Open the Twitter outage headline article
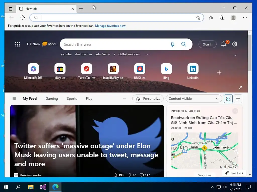The height and width of the screenshot is (192, 257). (86, 155)
